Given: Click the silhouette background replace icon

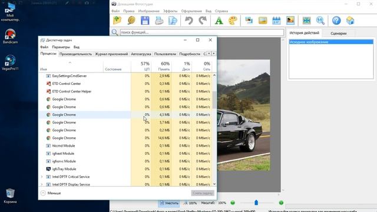Looking at the screenshot, I should pos(290,21).
